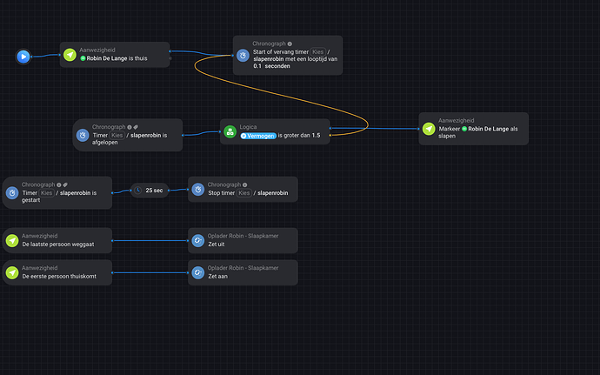The width and height of the screenshot is (600, 375).
Task: Click the orange false-output port of Logica card
Action: coord(330,135)
